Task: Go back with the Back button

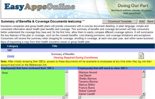Action: pos(150,21)
